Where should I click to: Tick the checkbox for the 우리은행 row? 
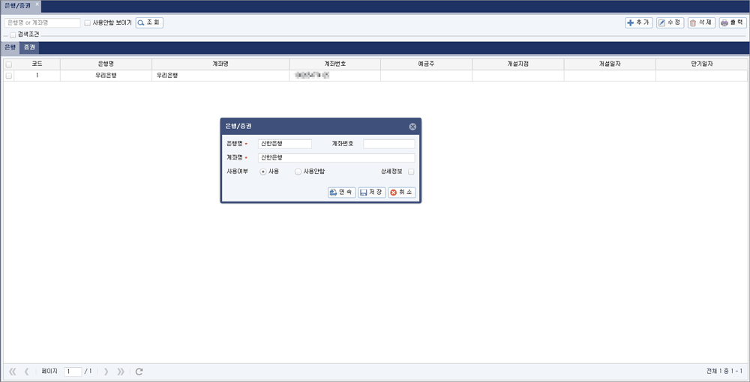[x=9, y=76]
